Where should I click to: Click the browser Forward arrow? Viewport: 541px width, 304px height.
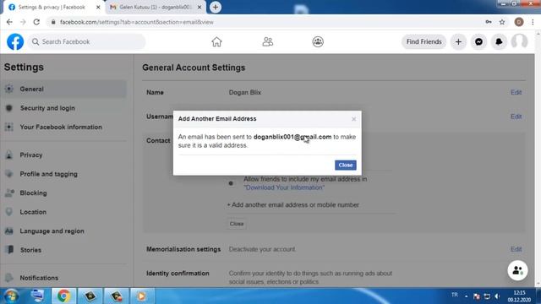(23, 22)
